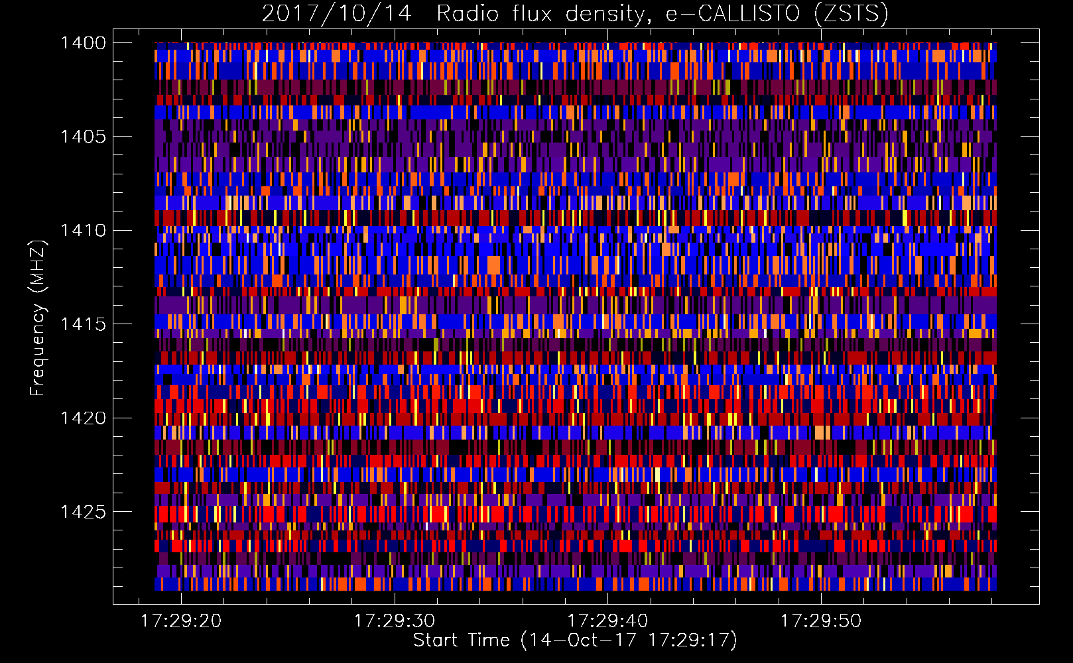Screen dimensions: 1073x663
Task: Click the 'Start Time (14-Oct-17 17:29:17)' label
Action: coord(575,640)
